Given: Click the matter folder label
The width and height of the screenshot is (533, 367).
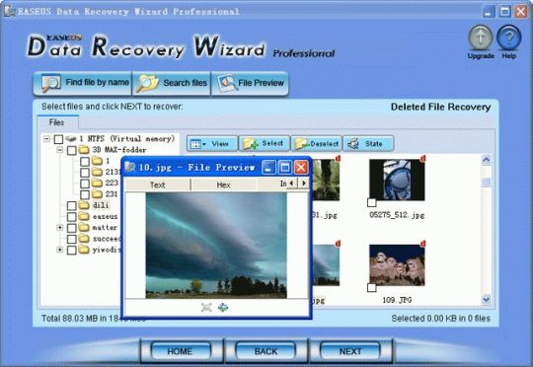Looking at the screenshot, I should point(105,228).
